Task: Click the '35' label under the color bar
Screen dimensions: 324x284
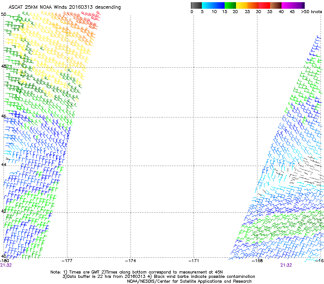Action: tap(270, 12)
